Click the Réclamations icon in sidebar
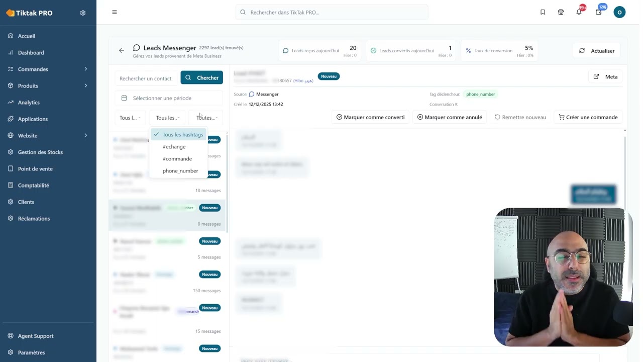The width and height of the screenshot is (643, 362). 11,219
